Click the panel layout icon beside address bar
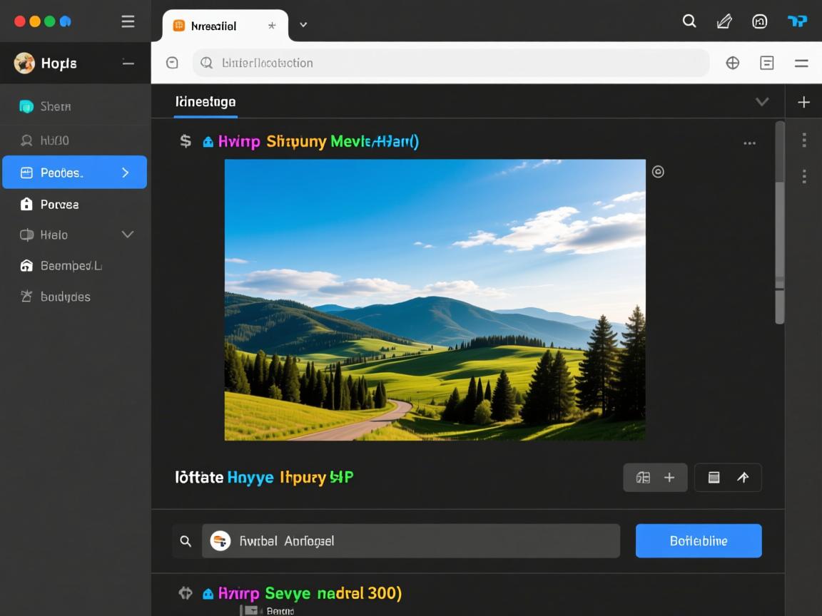Viewport: 822px width, 616px height. pos(767,63)
